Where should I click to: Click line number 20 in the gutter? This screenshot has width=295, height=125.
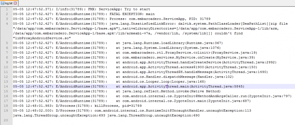6,120
